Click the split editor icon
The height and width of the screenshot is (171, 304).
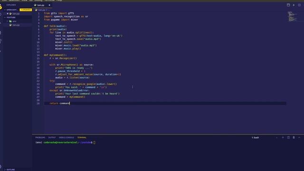[x=299, y=5]
